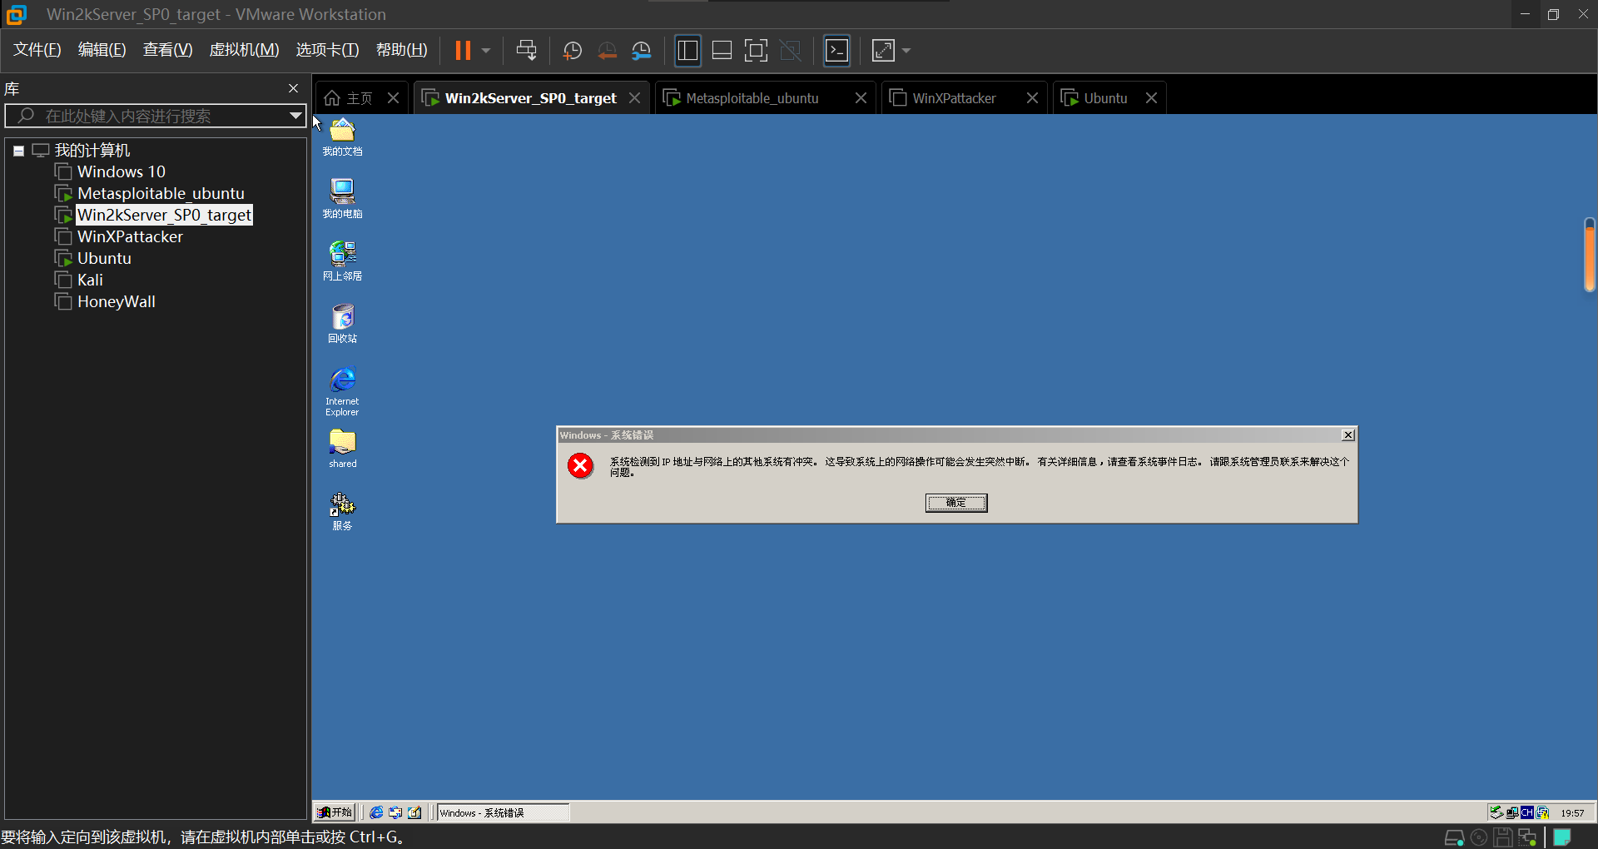This screenshot has width=1598, height=849.
Task: Pause the virtual machine with the orange button
Action: pos(463,51)
